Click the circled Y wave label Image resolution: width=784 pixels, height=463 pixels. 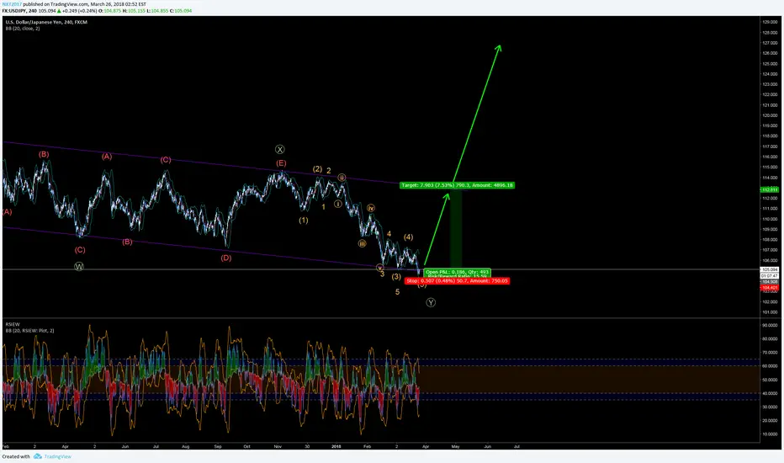[x=431, y=302]
